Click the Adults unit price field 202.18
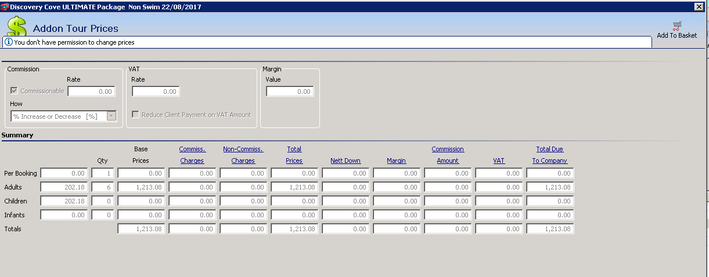Viewport: 709px width, 277px height. pos(64,187)
